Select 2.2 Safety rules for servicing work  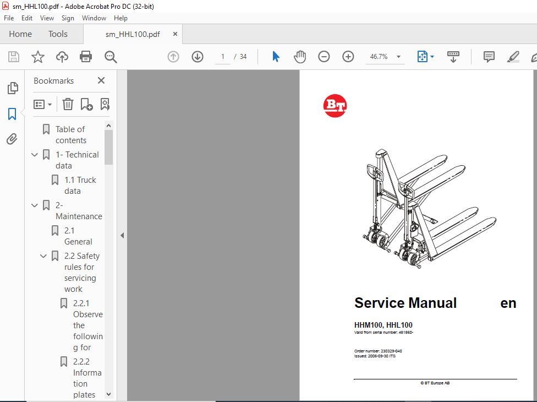82,273
